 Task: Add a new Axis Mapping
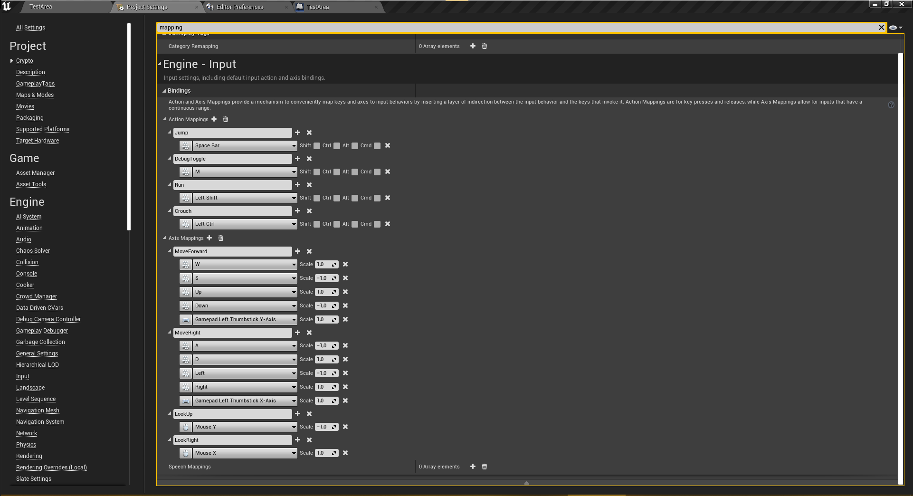[x=209, y=238]
